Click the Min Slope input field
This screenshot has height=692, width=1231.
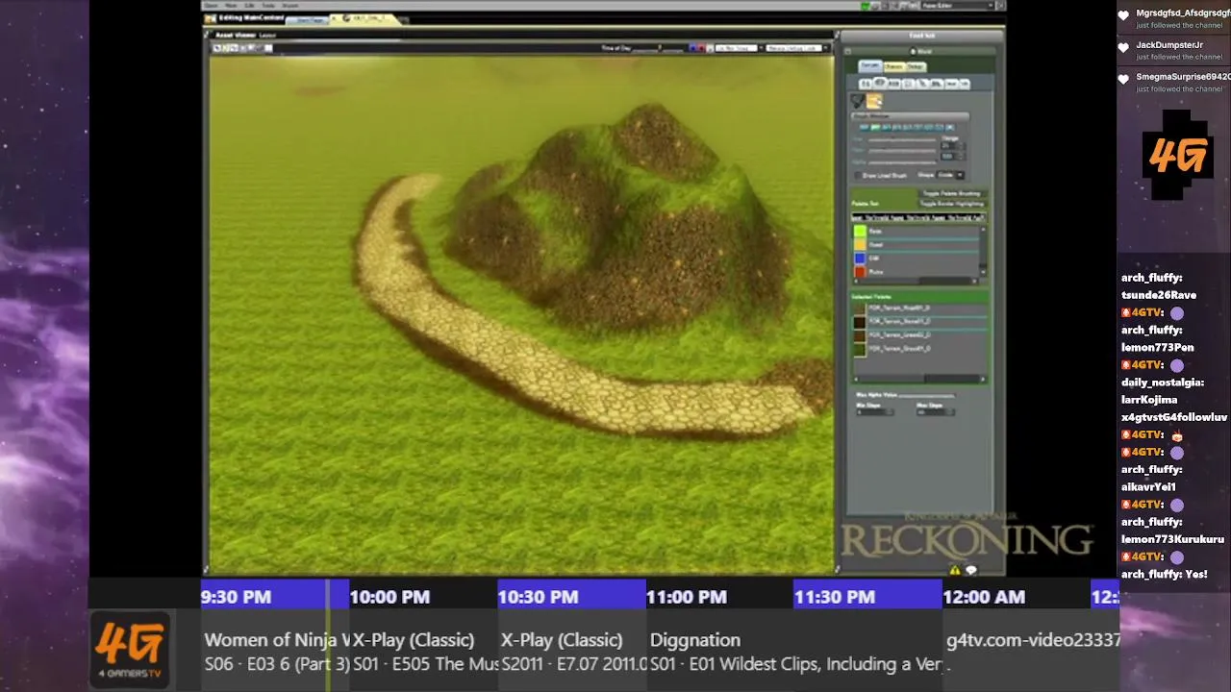[874, 412]
